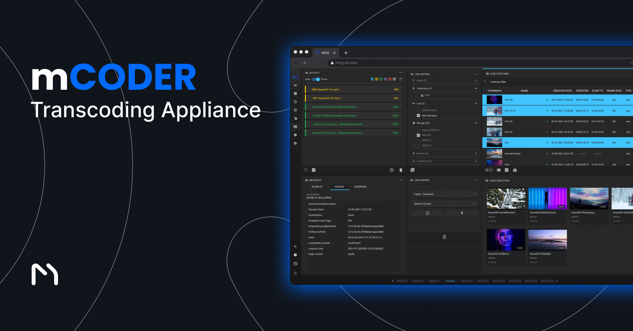The width and height of the screenshot is (633, 331).
Task: Click the running-man execute icon in Job Control
Action: pyautogui.click(x=462, y=213)
